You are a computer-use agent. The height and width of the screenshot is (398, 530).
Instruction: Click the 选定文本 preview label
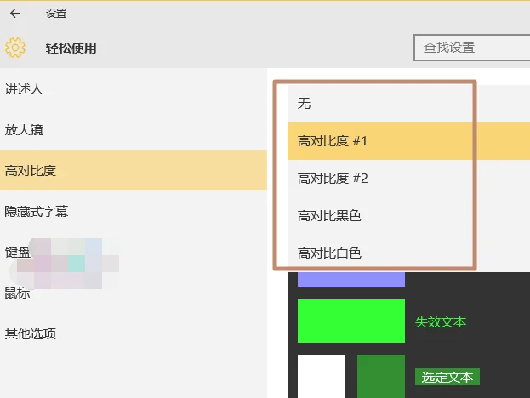pos(447,377)
